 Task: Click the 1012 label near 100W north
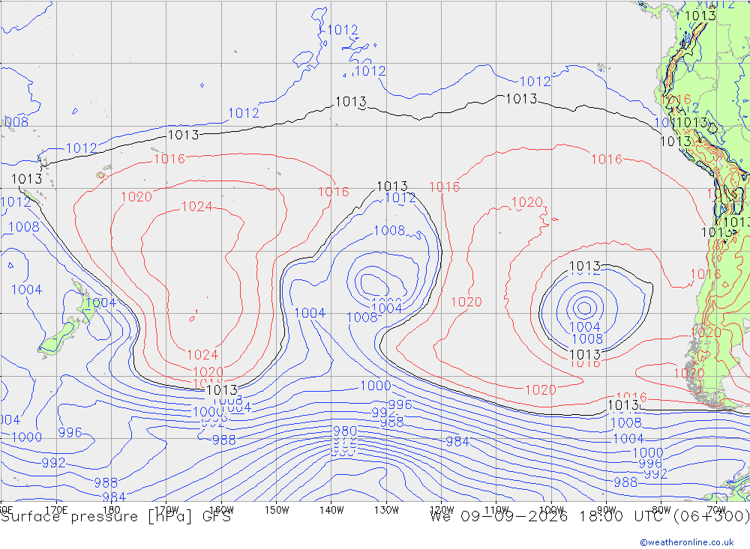coord(535,81)
